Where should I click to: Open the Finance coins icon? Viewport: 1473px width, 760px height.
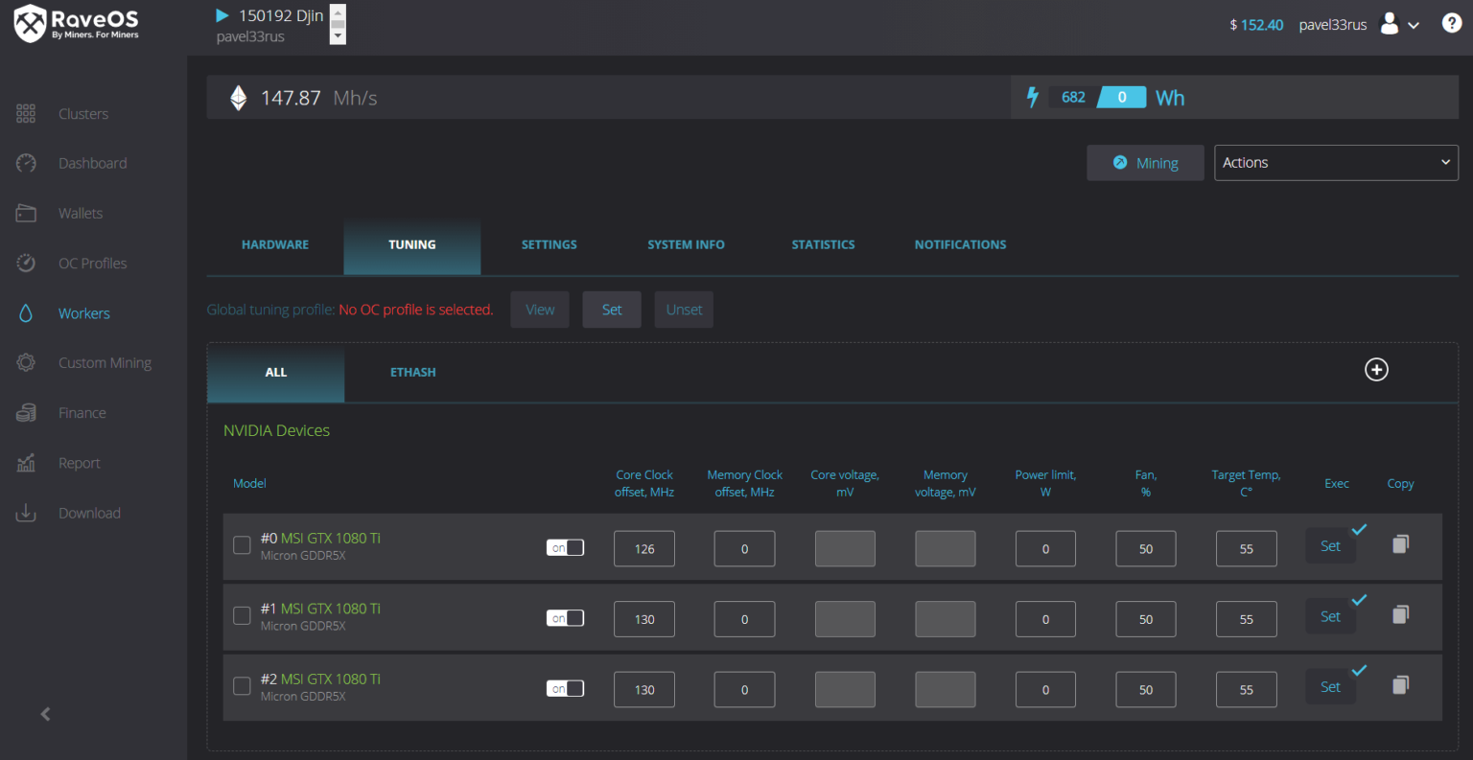[x=26, y=413]
